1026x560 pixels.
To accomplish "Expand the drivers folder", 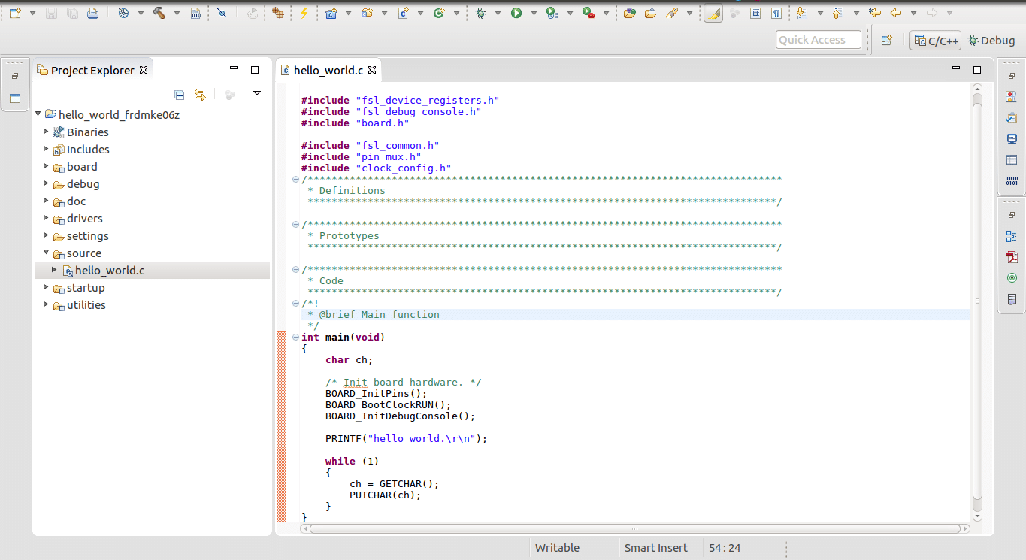I will [x=46, y=218].
